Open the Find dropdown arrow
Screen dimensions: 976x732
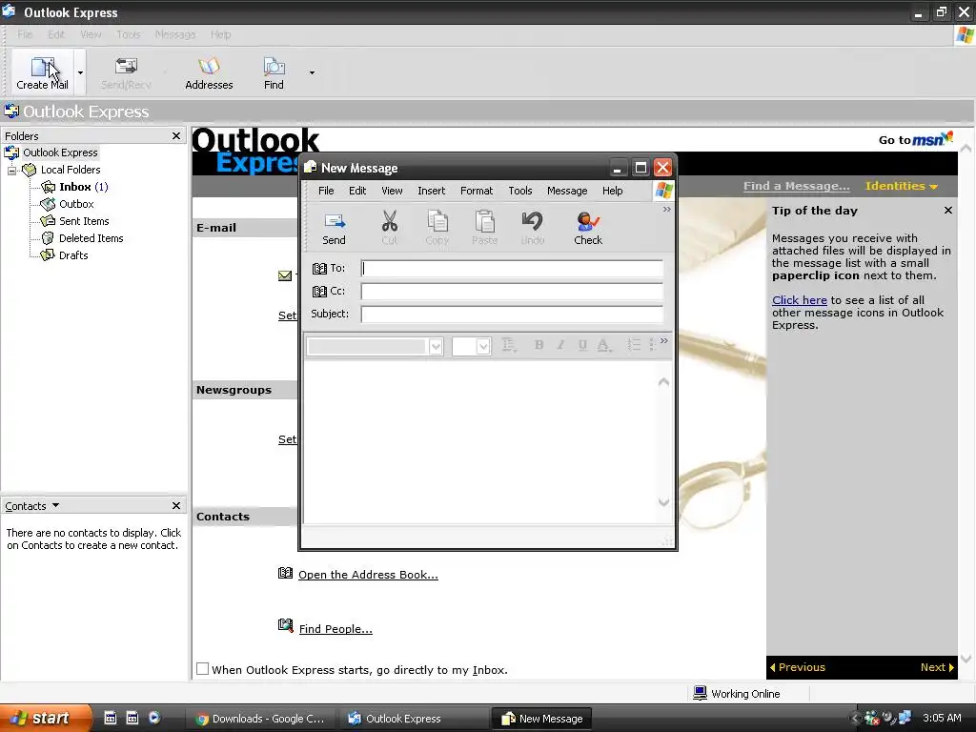(312, 72)
